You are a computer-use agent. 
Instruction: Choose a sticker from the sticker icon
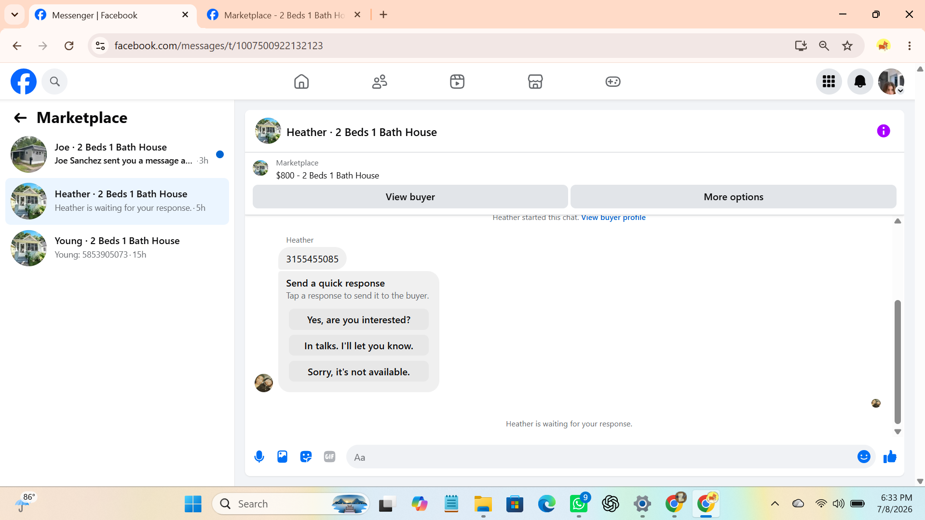point(306,457)
